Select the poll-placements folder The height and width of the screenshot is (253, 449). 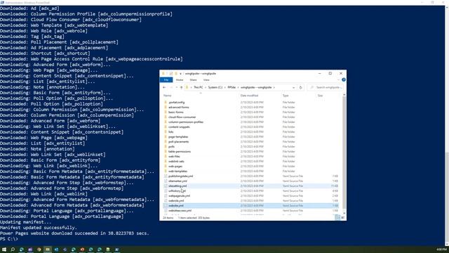pyautogui.click(x=178, y=142)
